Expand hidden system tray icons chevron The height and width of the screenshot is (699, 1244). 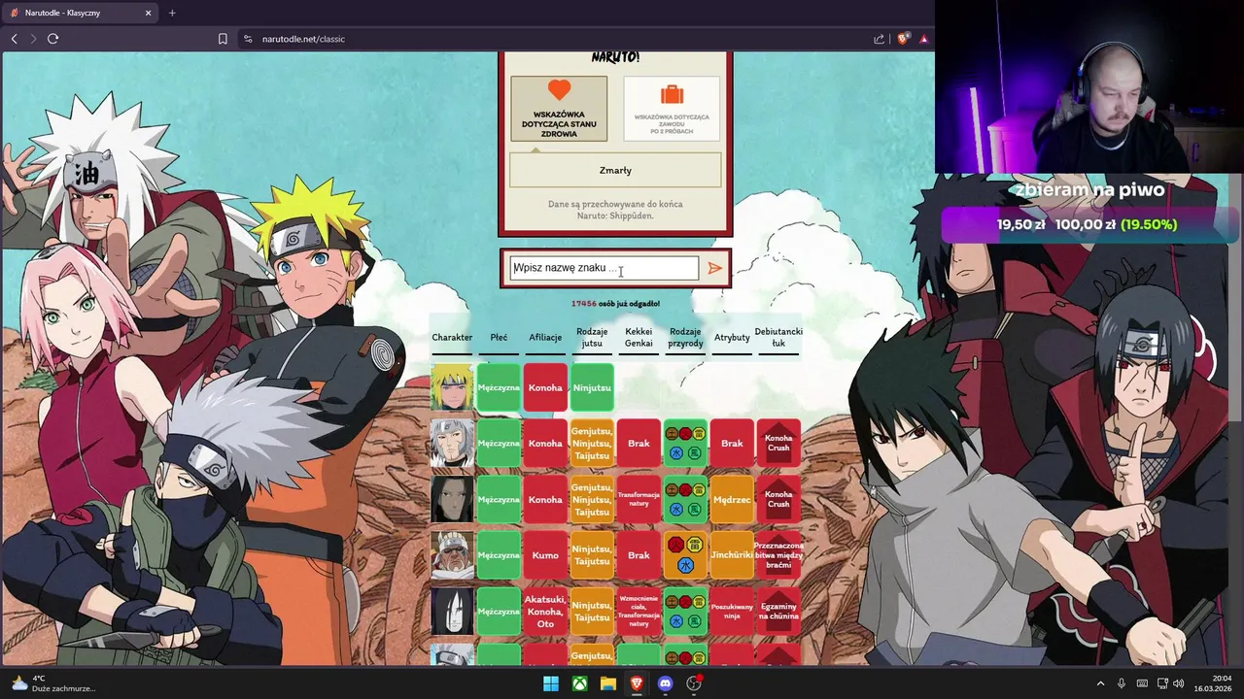point(1100,683)
